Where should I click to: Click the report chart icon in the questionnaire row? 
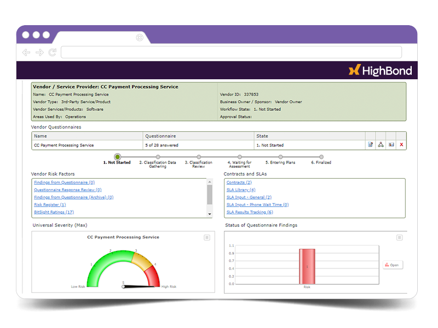coord(391,144)
